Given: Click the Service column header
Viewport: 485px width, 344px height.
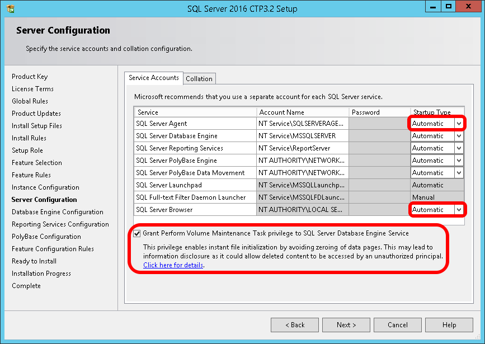Looking at the screenshot, I should point(195,112).
